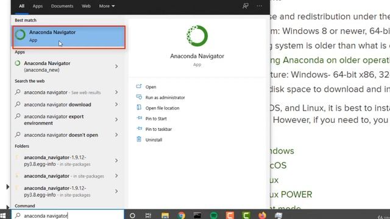Screen dimensions: 390x219
Task: Click green 'ndows' link in the browser
Action: coord(282,151)
